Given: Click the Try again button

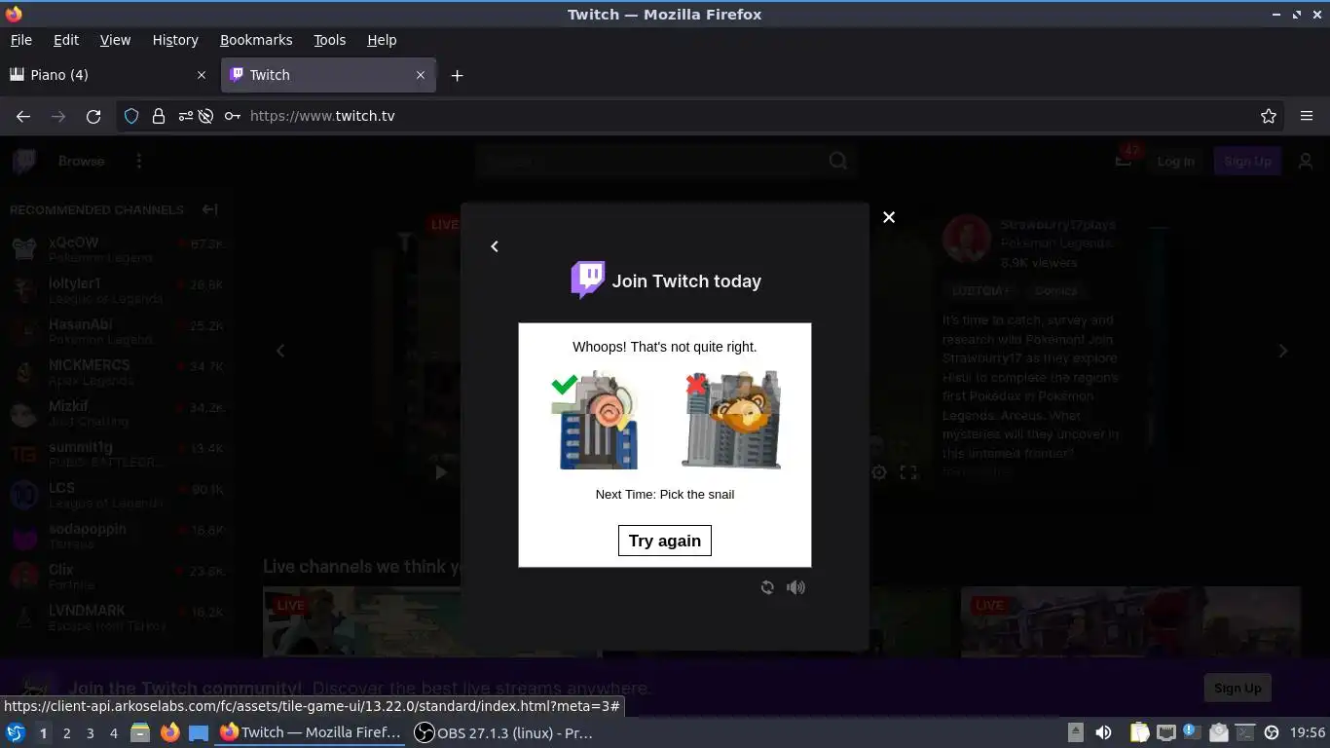Looking at the screenshot, I should coord(665,541).
